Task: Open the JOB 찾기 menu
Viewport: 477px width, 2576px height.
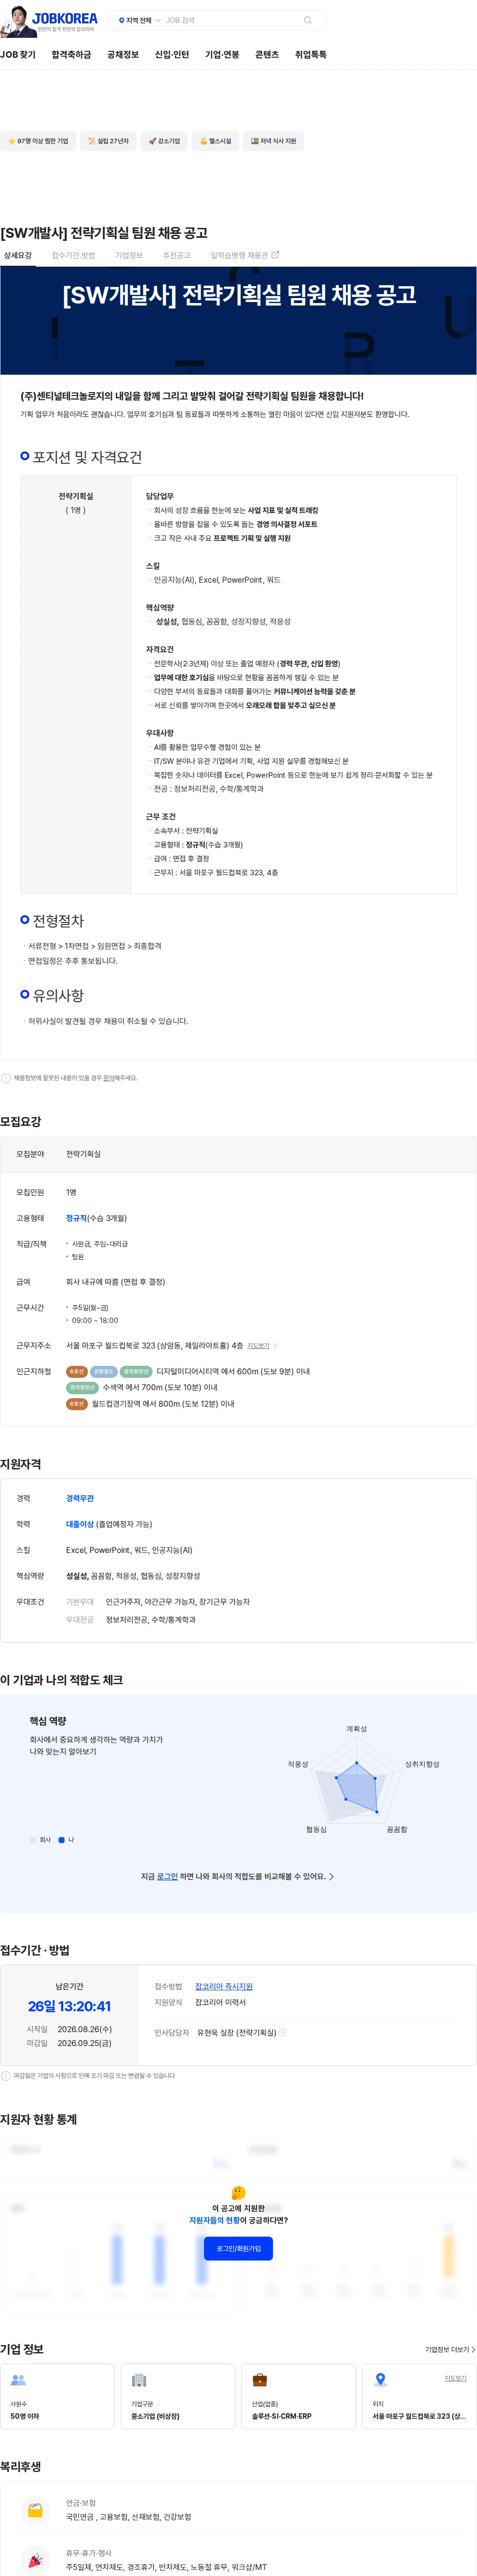Action: tap(18, 55)
